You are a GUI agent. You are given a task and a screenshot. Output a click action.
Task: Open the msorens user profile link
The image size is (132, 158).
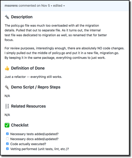(11, 5)
